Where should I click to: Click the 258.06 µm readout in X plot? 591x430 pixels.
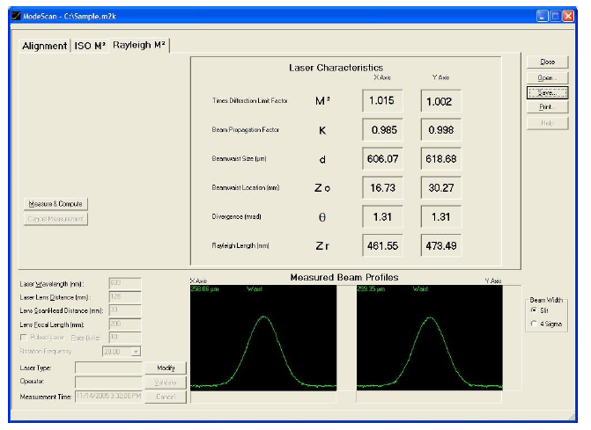tap(205, 289)
